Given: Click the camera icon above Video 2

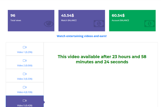Looking at the screenshot, I should pos(25,61).
